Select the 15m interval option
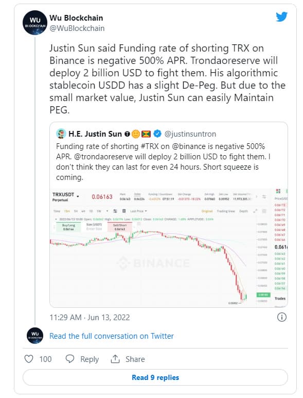The image size is (303, 398). 67,211
